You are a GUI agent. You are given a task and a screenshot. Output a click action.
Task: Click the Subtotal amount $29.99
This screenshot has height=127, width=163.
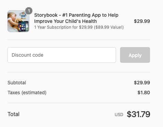[142, 83]
